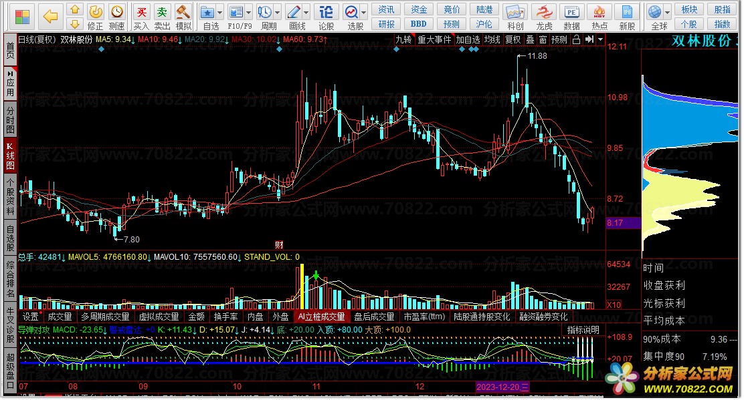Expand the 全球 globe dropdown arrow
This screenshot has width=744, height=400.
[x=667, y=12]
